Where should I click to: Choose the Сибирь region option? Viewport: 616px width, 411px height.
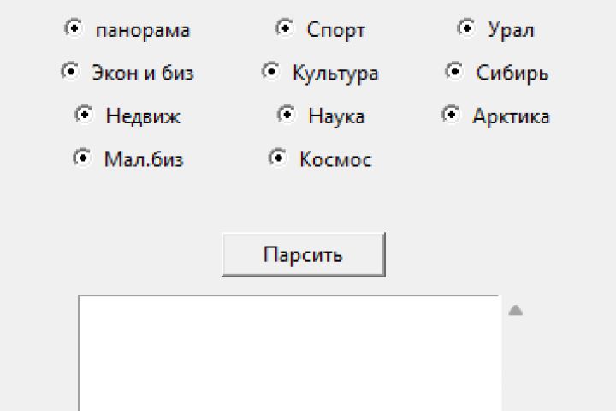(x=454, y=71)
